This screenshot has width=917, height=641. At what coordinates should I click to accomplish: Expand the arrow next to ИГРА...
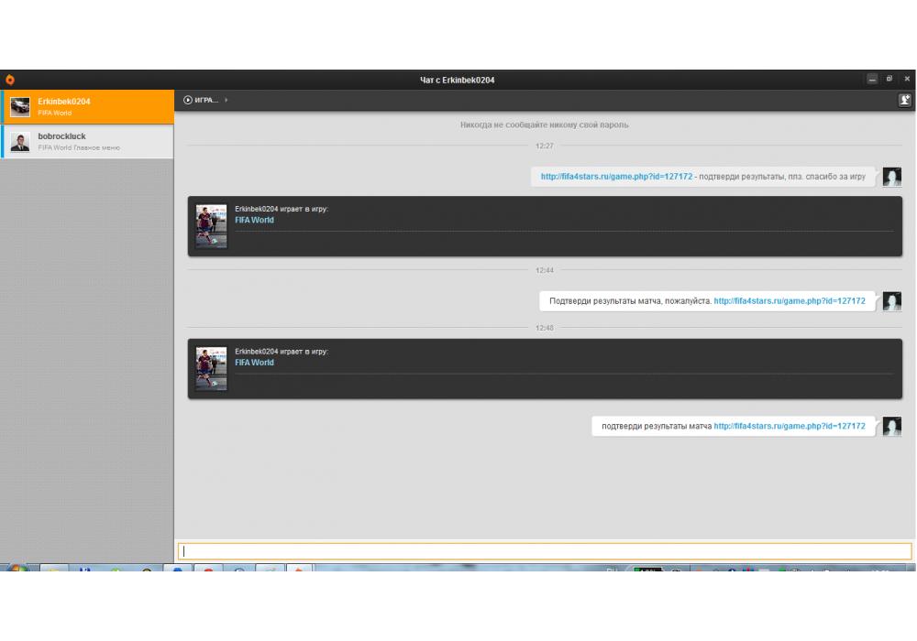(x=226, y=100)
